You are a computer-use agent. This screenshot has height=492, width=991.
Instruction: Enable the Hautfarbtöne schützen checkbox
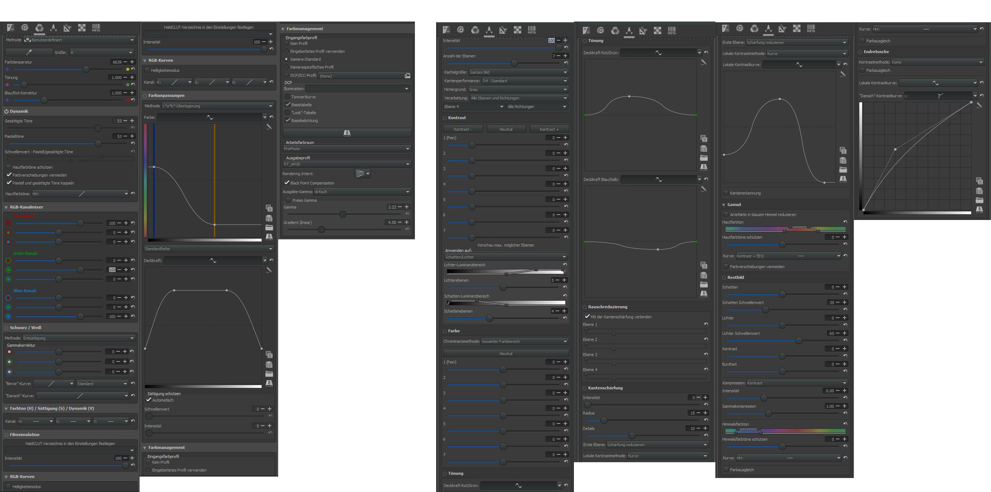click(x=9, y=167)
